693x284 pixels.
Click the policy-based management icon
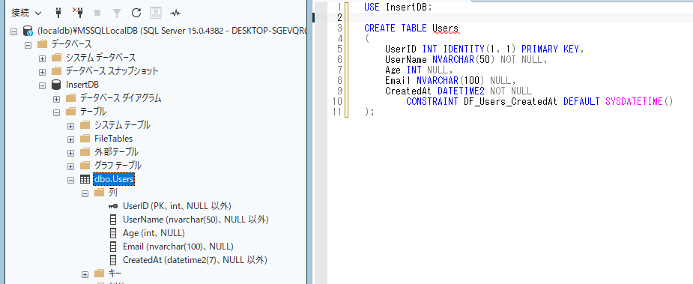tap(156, 13)
